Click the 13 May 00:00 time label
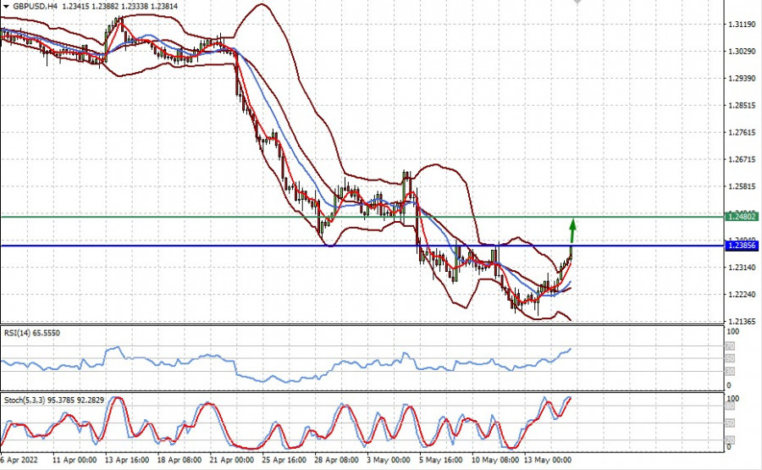This screenshot has width=762, height=470. pyautogui.click(x=548, y=460)
